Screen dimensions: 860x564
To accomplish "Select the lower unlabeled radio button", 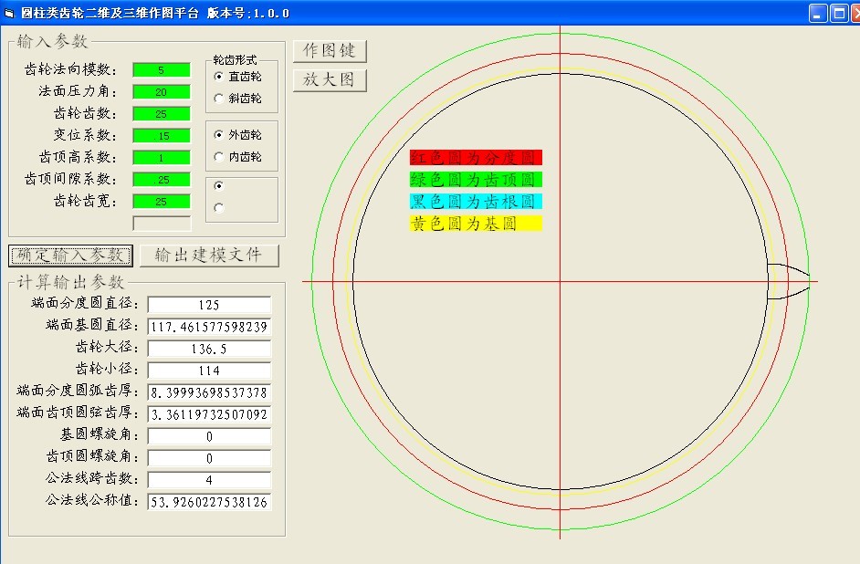I will pos(218,208).
